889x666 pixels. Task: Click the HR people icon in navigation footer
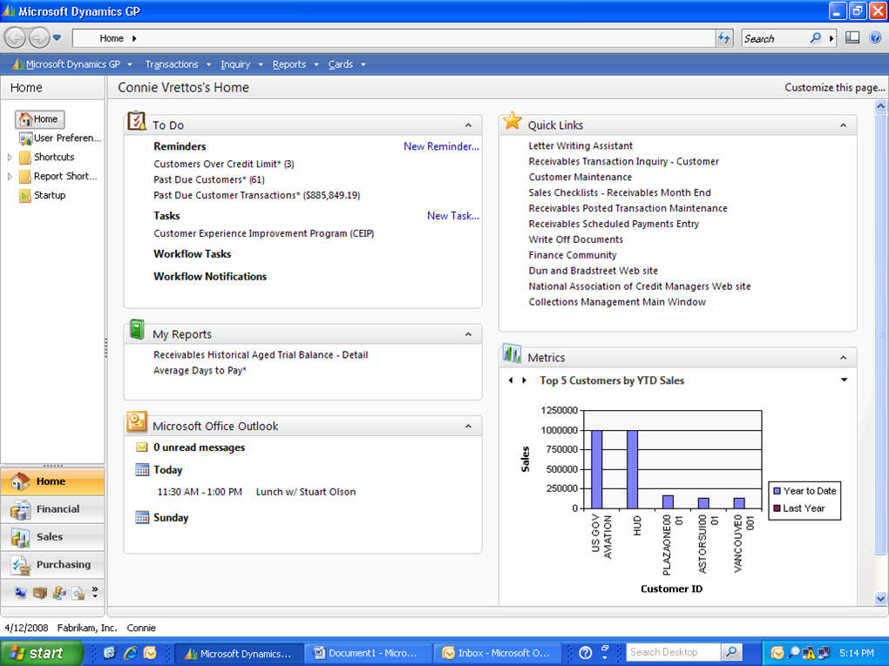pos(59,593)
